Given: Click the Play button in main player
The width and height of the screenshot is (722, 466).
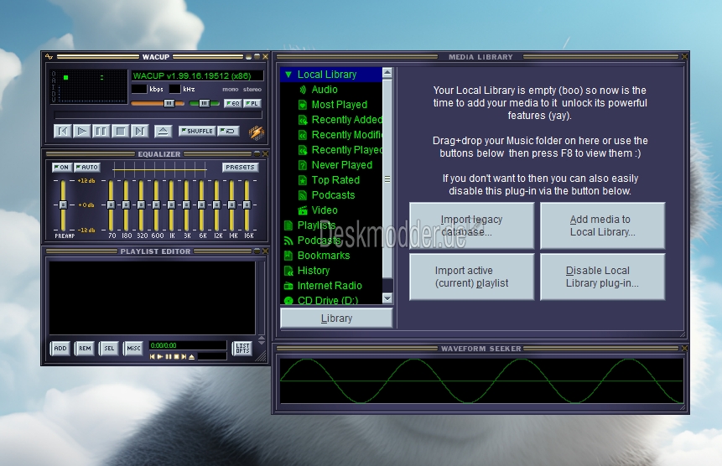Looking at the screenshot, I should (x=82, y=132).
